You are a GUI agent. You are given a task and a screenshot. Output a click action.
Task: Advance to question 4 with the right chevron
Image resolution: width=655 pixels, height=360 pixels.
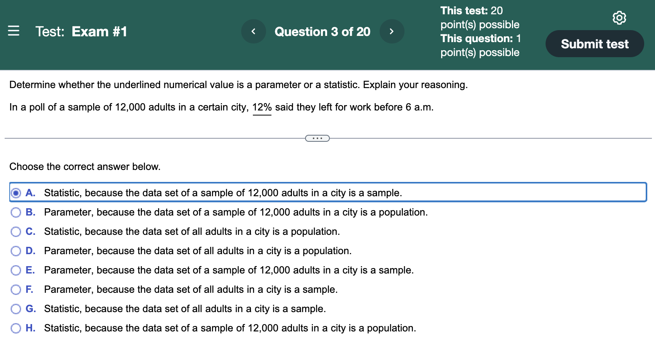pyautogui.click(x=392, y=31)
